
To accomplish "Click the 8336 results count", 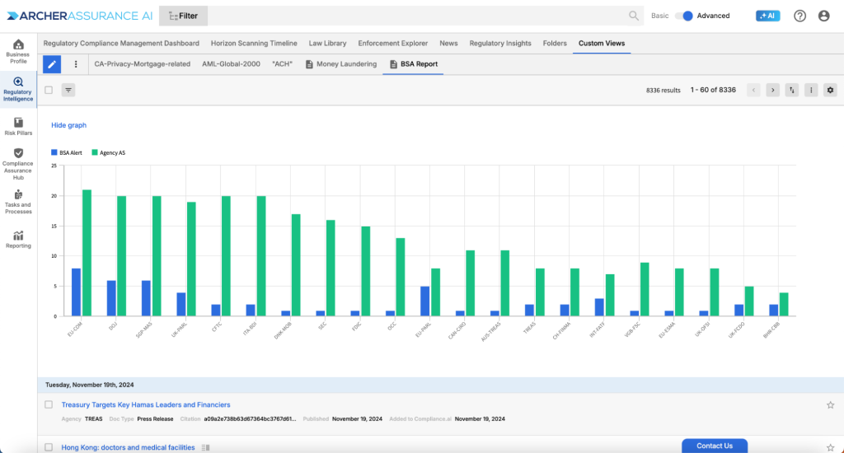I will [663, 91].
